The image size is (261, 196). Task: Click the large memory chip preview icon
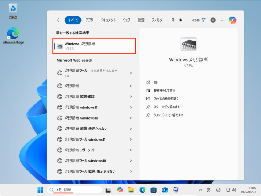pyautogui.click(x=188, y=44)
